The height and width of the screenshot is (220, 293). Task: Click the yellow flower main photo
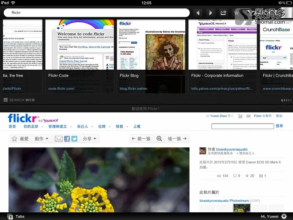coord(99,180)
